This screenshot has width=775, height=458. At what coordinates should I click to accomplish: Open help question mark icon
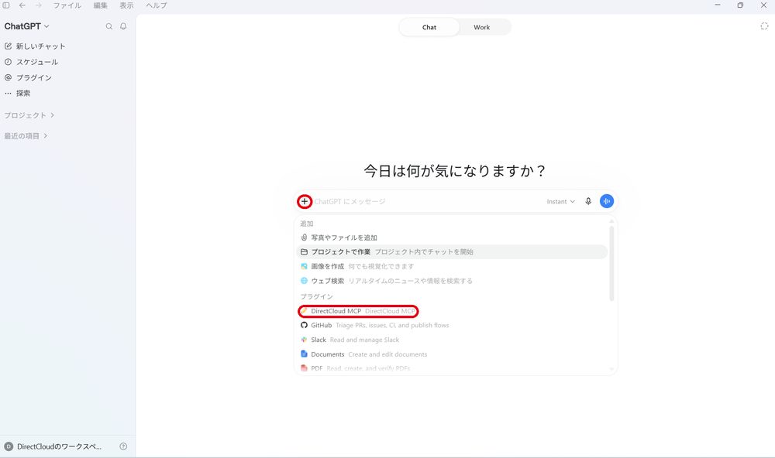[123, 446]
